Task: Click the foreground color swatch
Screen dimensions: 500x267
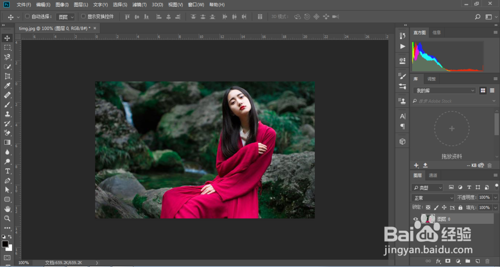Action: [5, 244]
